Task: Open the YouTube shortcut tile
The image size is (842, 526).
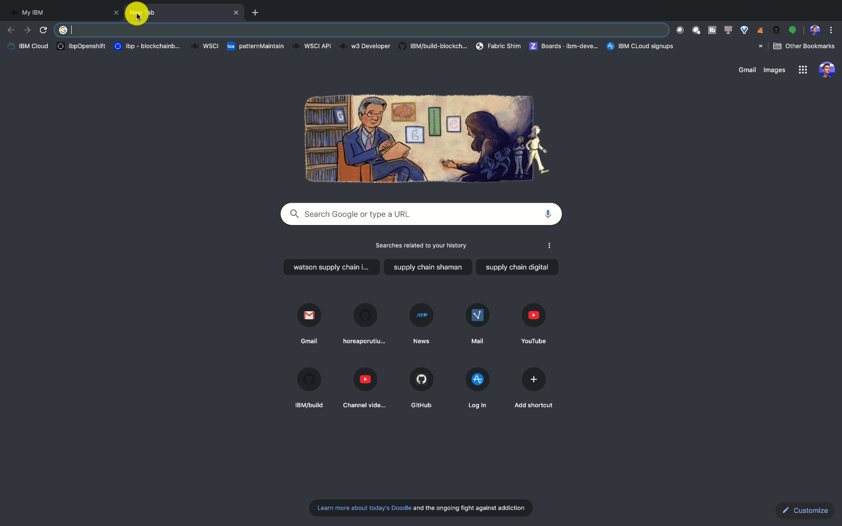Action: [x=534, y=323]
